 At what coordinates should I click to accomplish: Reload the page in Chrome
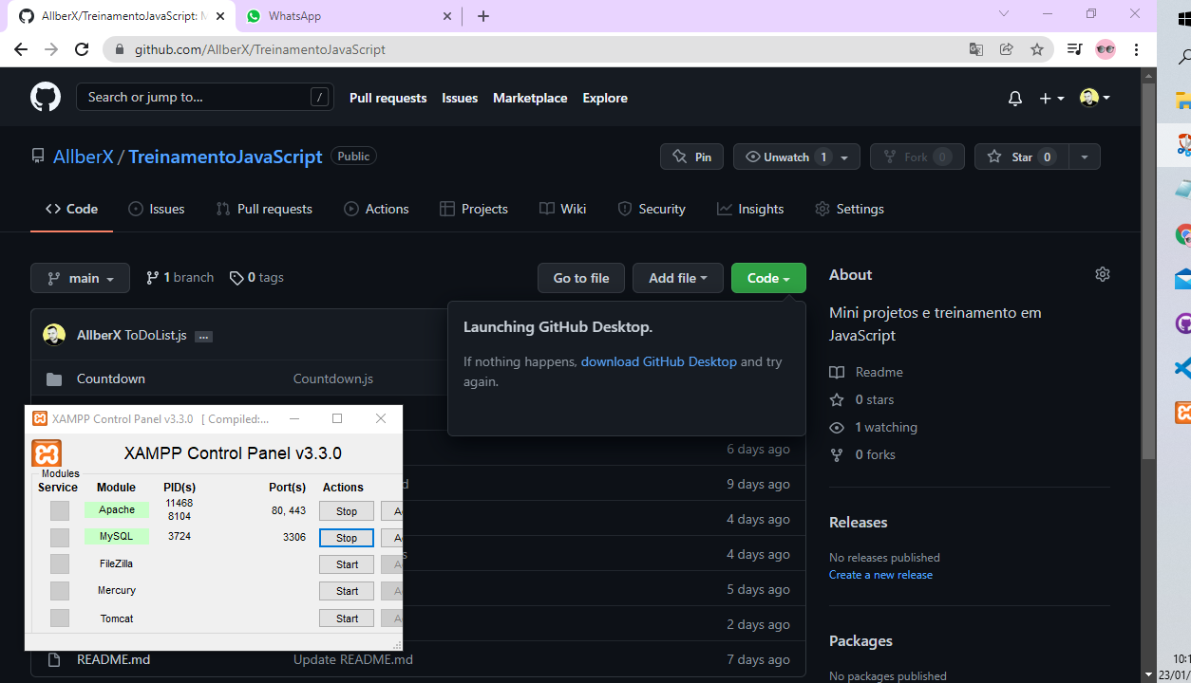82,49
